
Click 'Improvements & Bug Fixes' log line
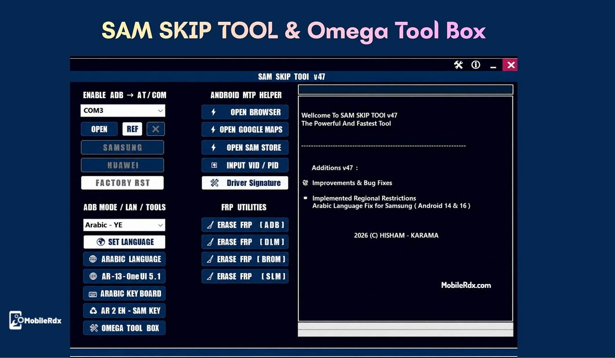(x=352, y=183)
